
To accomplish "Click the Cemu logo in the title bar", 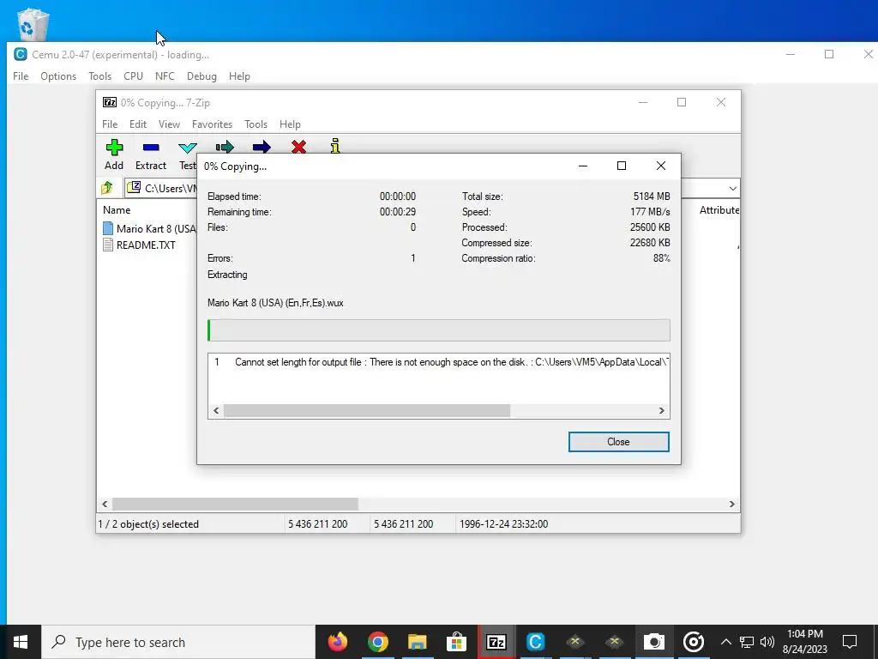I will click(21, 54).
